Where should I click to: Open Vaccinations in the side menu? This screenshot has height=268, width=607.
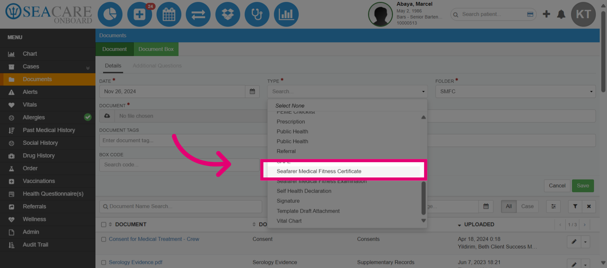[x=48, y=181]
